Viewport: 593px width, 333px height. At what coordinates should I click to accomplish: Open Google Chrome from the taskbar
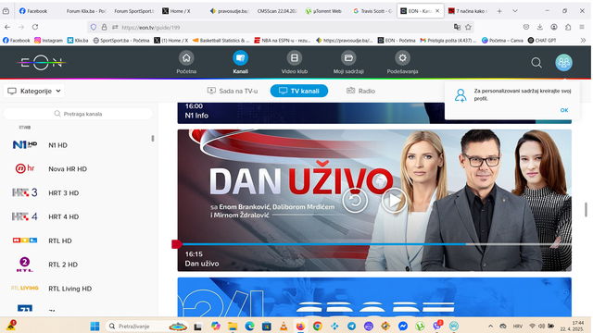(317, 326)
